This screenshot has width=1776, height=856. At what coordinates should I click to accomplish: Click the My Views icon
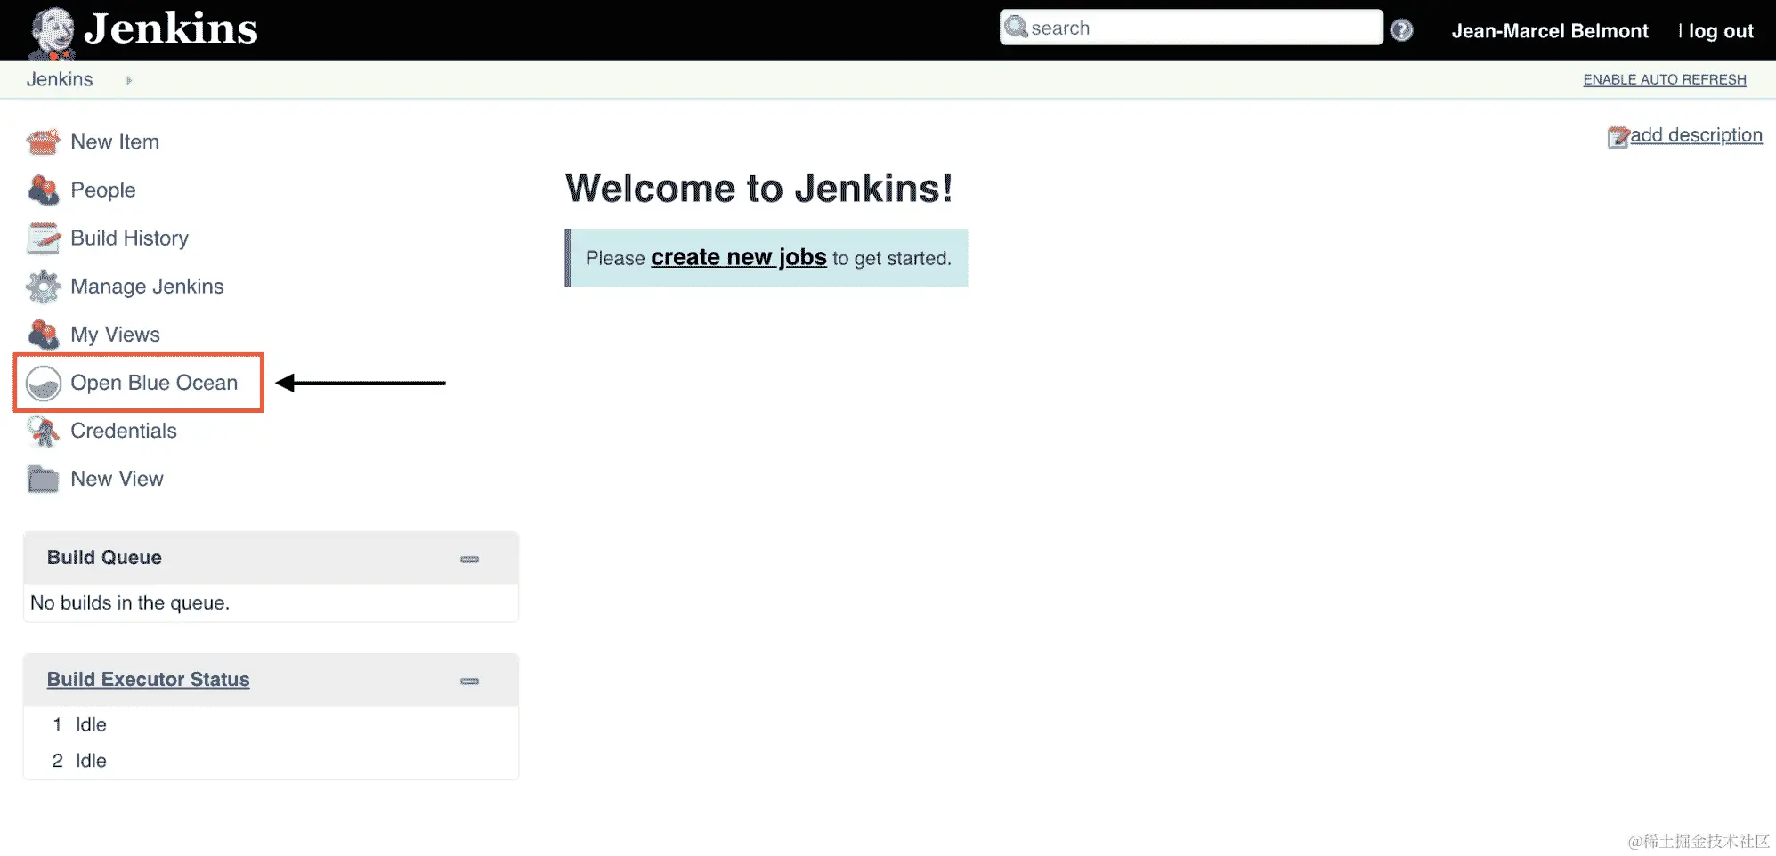point(43,335)
